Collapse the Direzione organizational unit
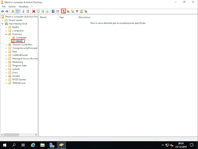Viewport: 198px width, 149px height. pos(6,34)
